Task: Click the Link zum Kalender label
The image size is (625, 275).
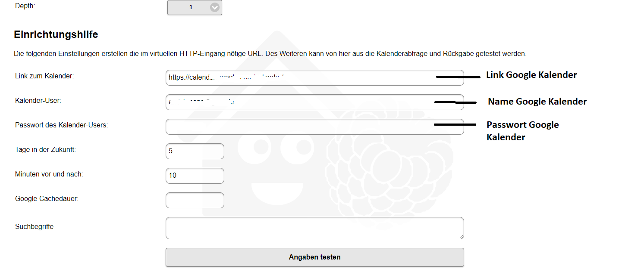Action: point(44,76)
